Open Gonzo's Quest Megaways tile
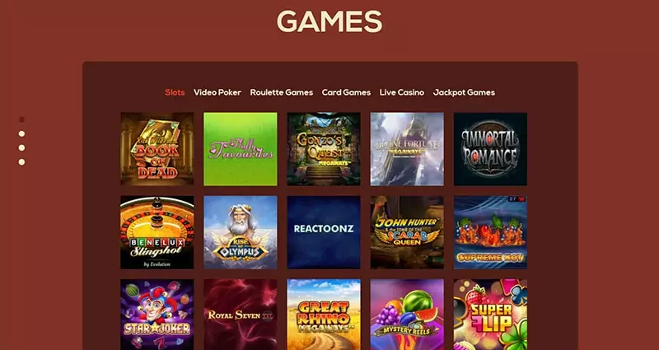 (x=324, y=149)
